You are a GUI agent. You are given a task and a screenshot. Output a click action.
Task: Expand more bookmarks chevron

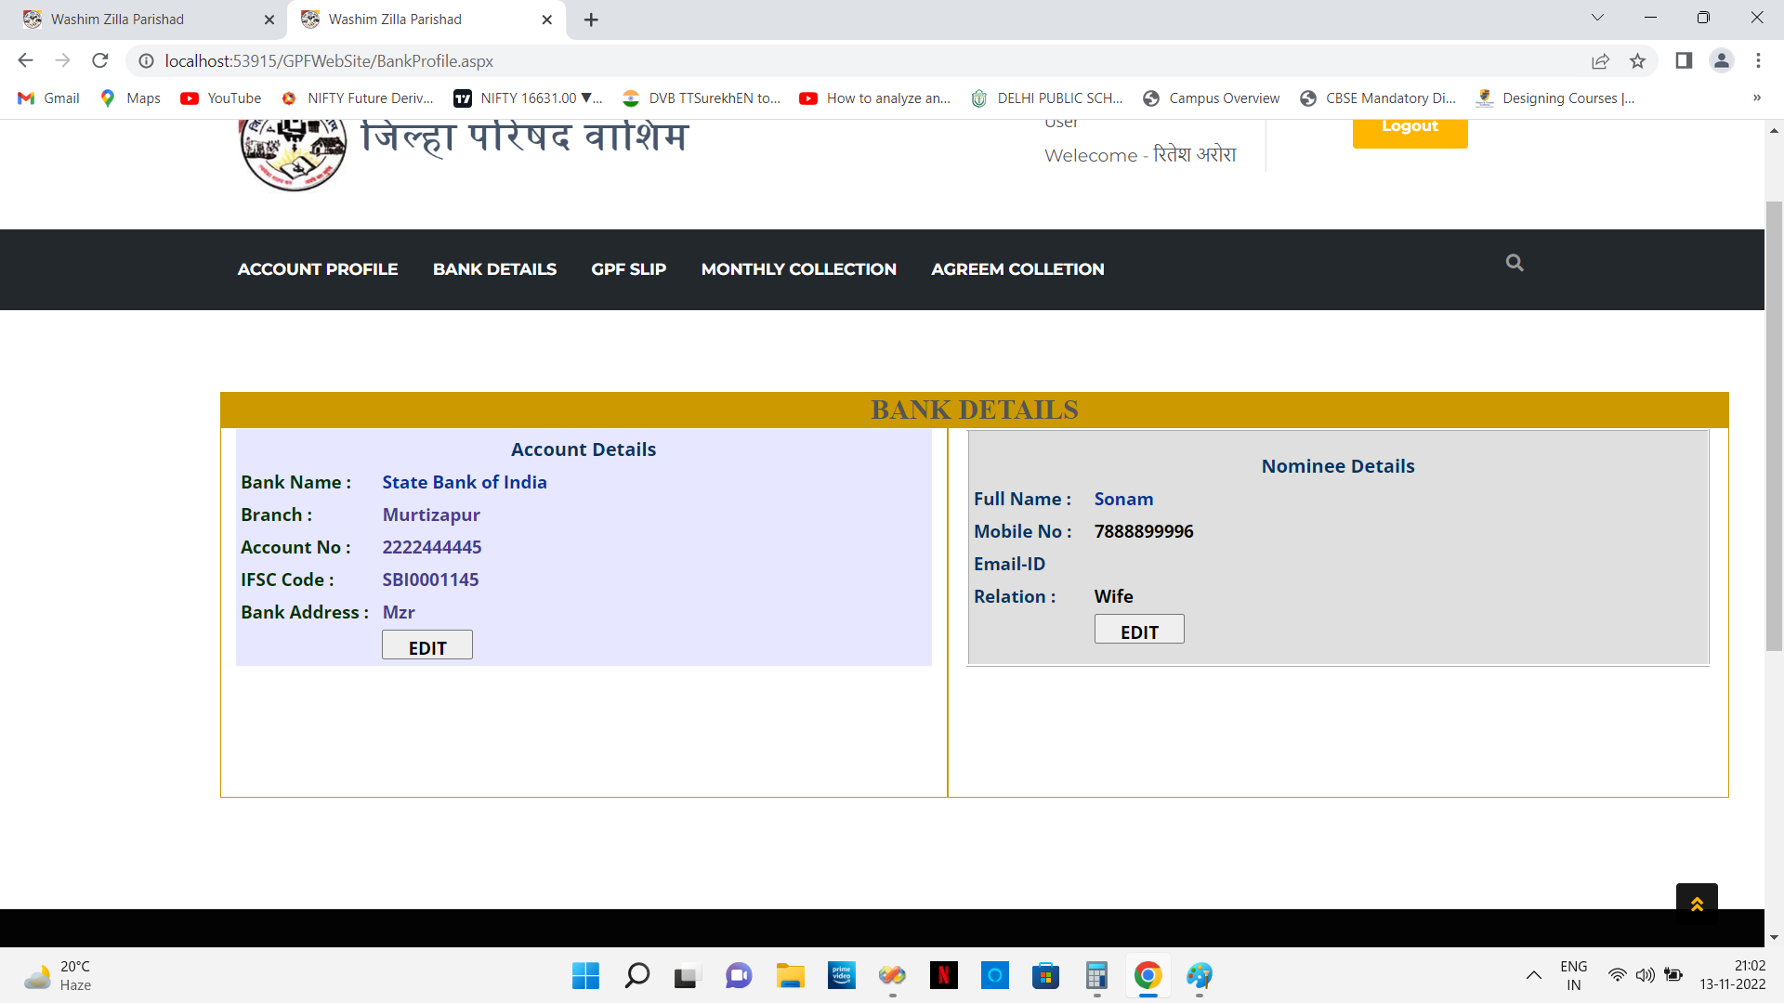pyautogui.click(x=1756, y=98)
